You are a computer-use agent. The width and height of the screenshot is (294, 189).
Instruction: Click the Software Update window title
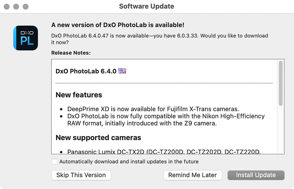click(x=147, y=6)
